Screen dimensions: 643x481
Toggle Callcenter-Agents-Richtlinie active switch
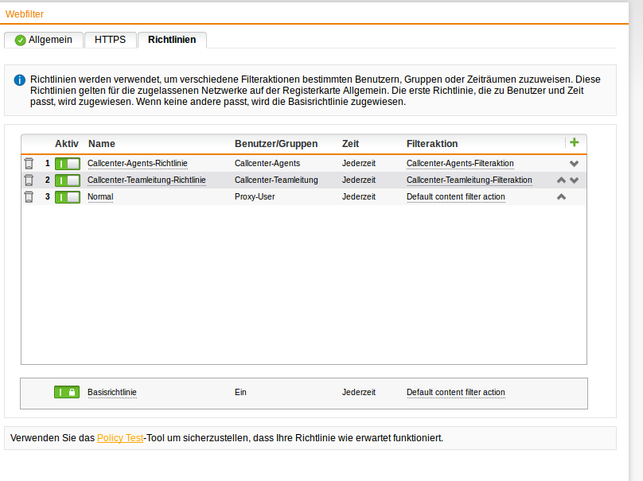[68, 163]
